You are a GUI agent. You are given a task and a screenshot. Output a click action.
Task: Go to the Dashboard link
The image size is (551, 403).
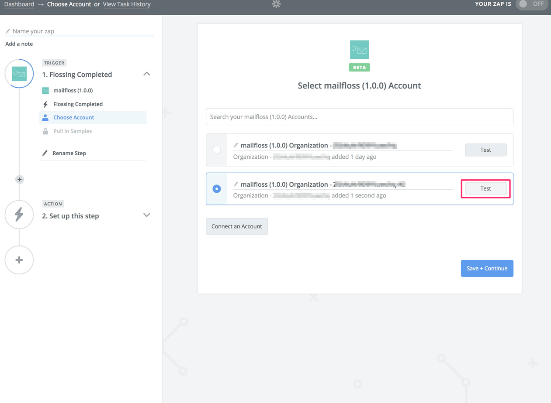[19, 4]
